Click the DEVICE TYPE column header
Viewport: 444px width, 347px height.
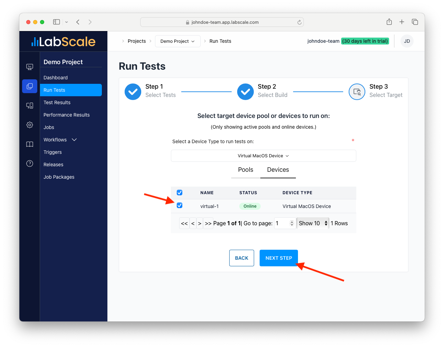pyautogui.click(x=297, y=193)
